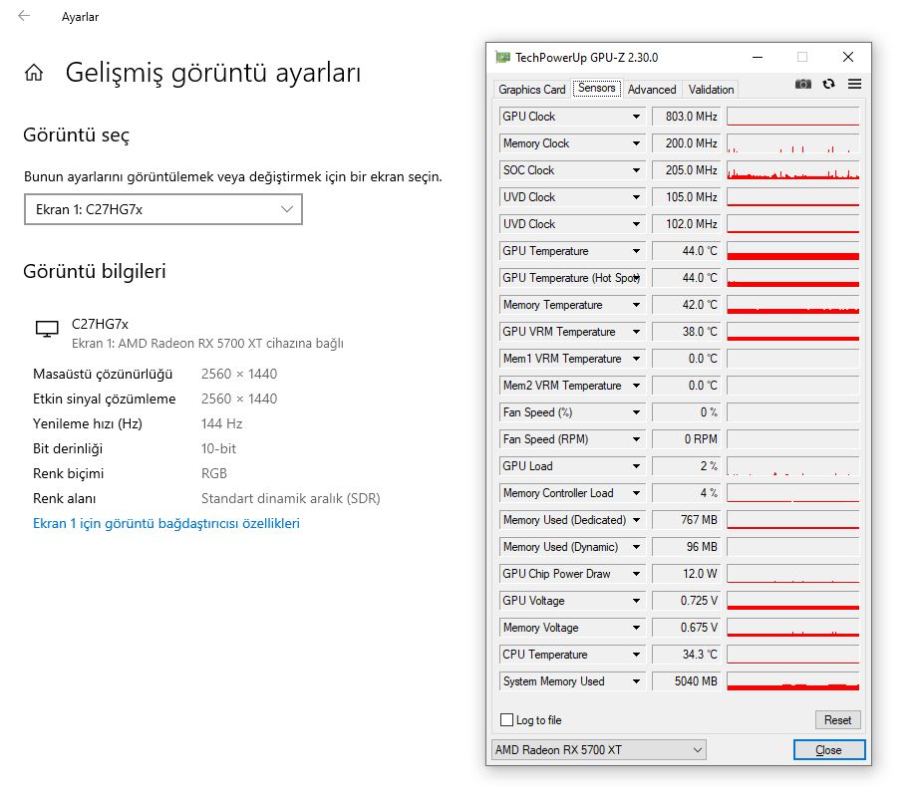This screenshot has height=804, width=923.
Task: Expand the GPU Load sensor dropdown
Action: point(636,466)
